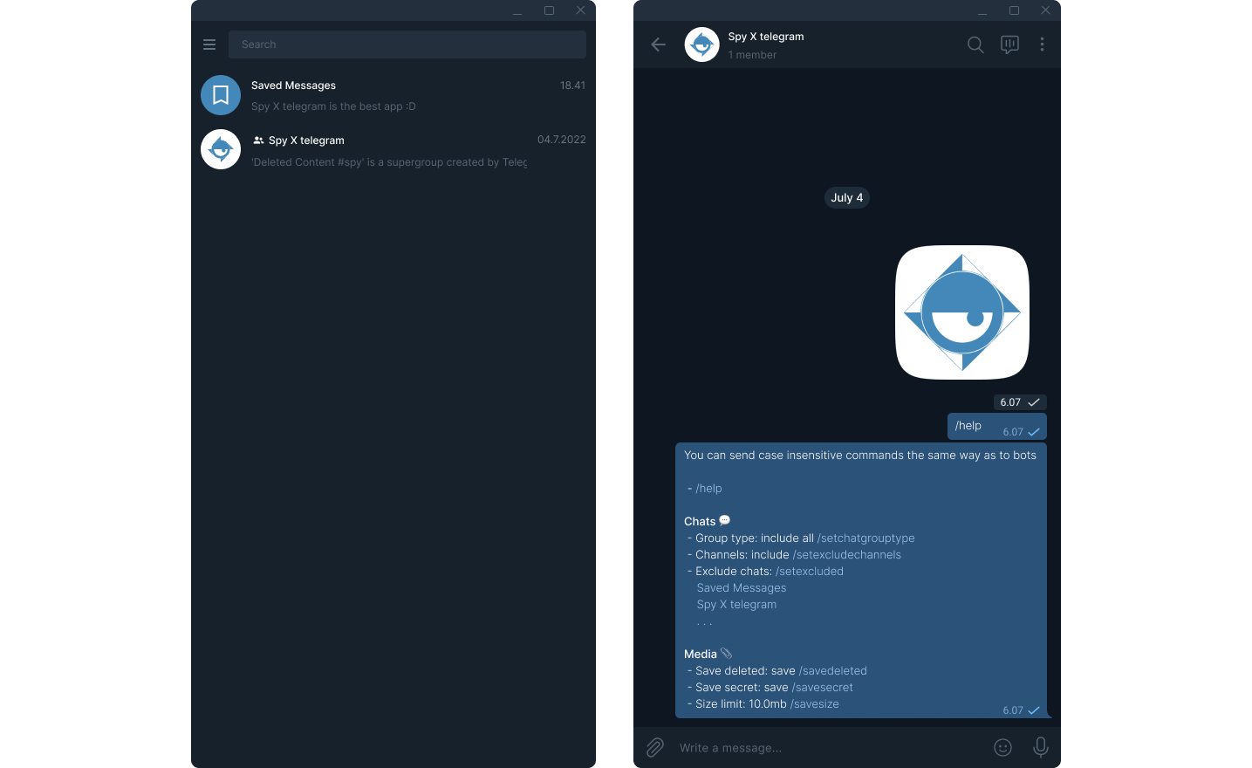
Task: Search within the Spy X telegram chat
Action: click(975, 45)
